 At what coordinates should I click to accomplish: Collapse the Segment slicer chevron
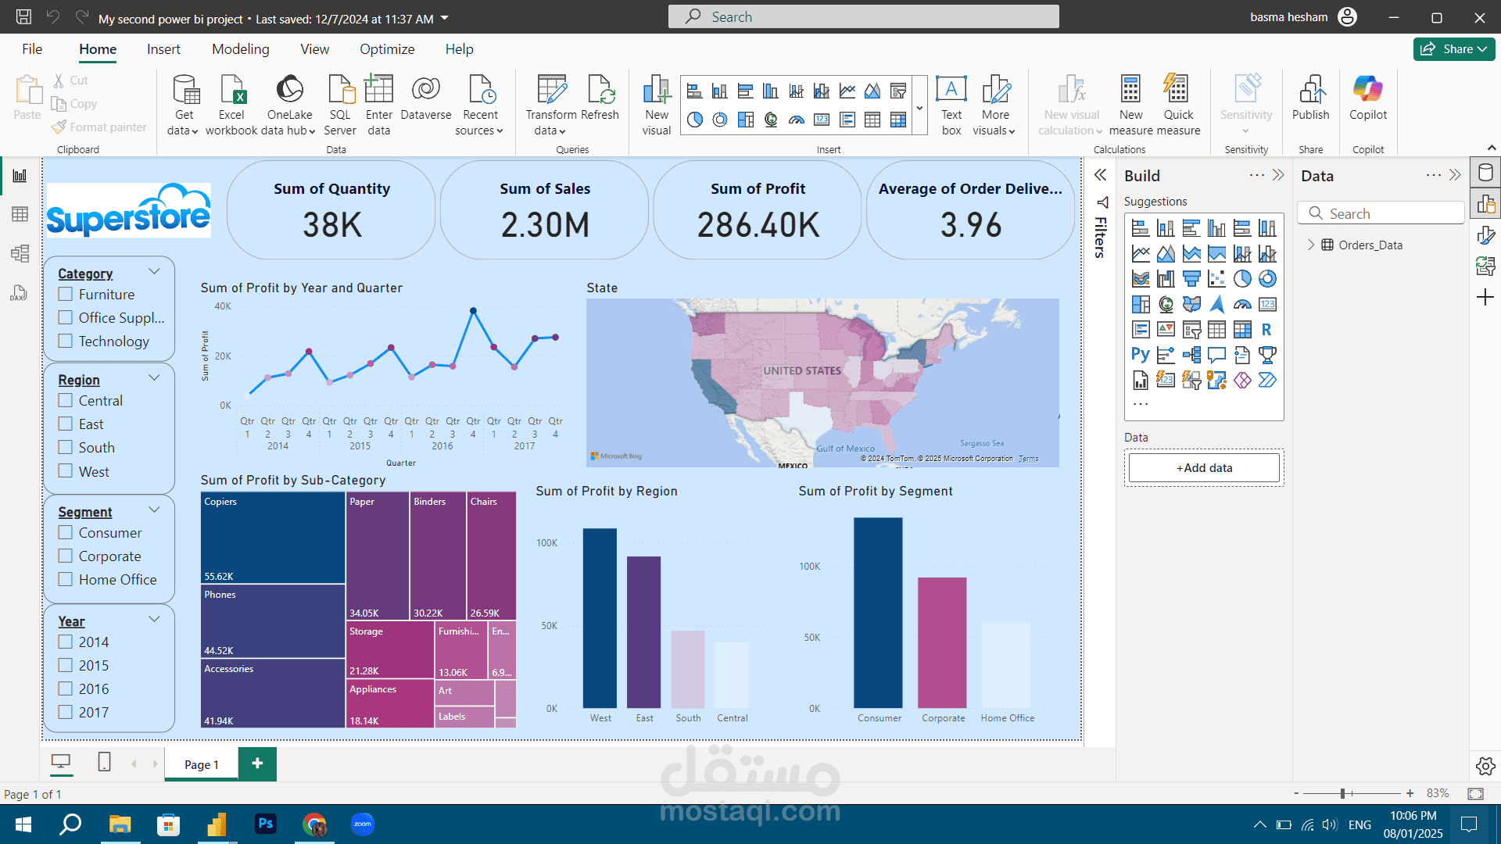click(x=154, y=510)
